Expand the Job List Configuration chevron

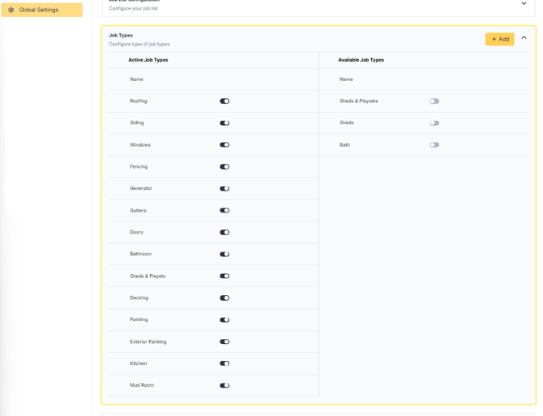pos(524,3)
